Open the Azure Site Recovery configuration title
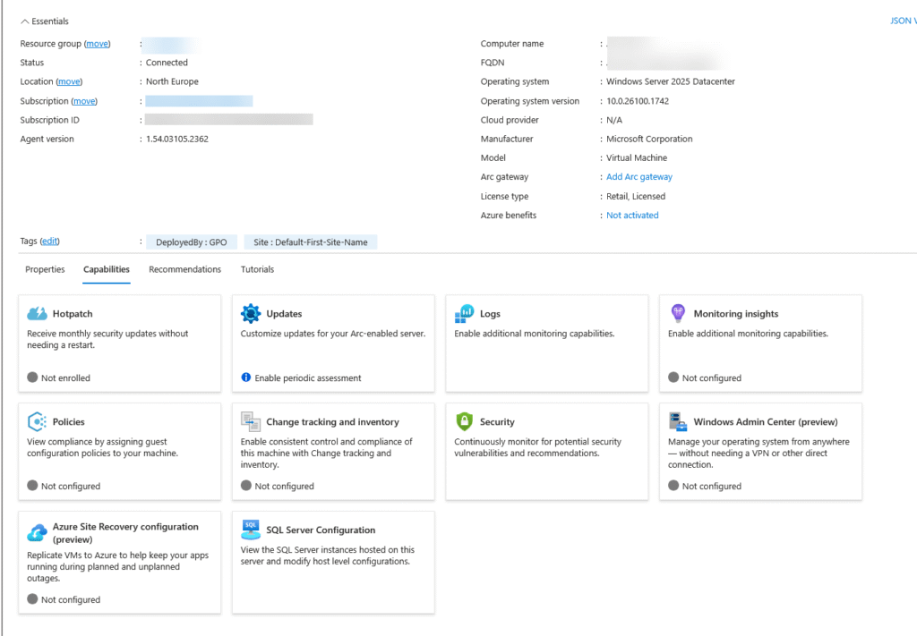 pos(125,532)
